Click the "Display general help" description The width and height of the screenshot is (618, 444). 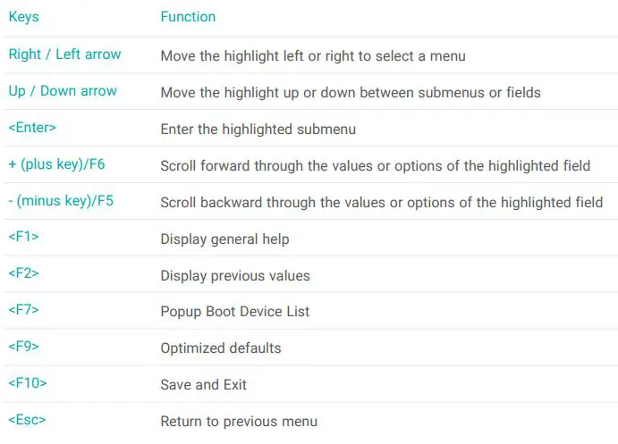click(x=224, y=239)
